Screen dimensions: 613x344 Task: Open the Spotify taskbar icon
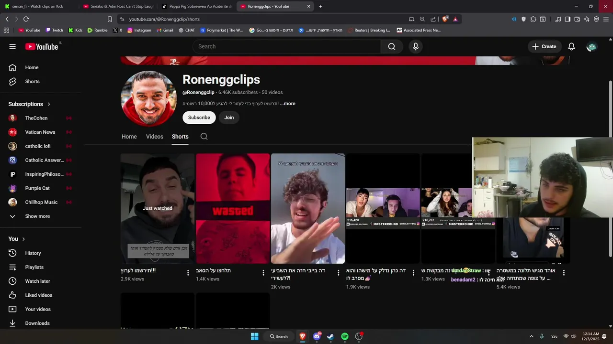click(x=345, y=336)
